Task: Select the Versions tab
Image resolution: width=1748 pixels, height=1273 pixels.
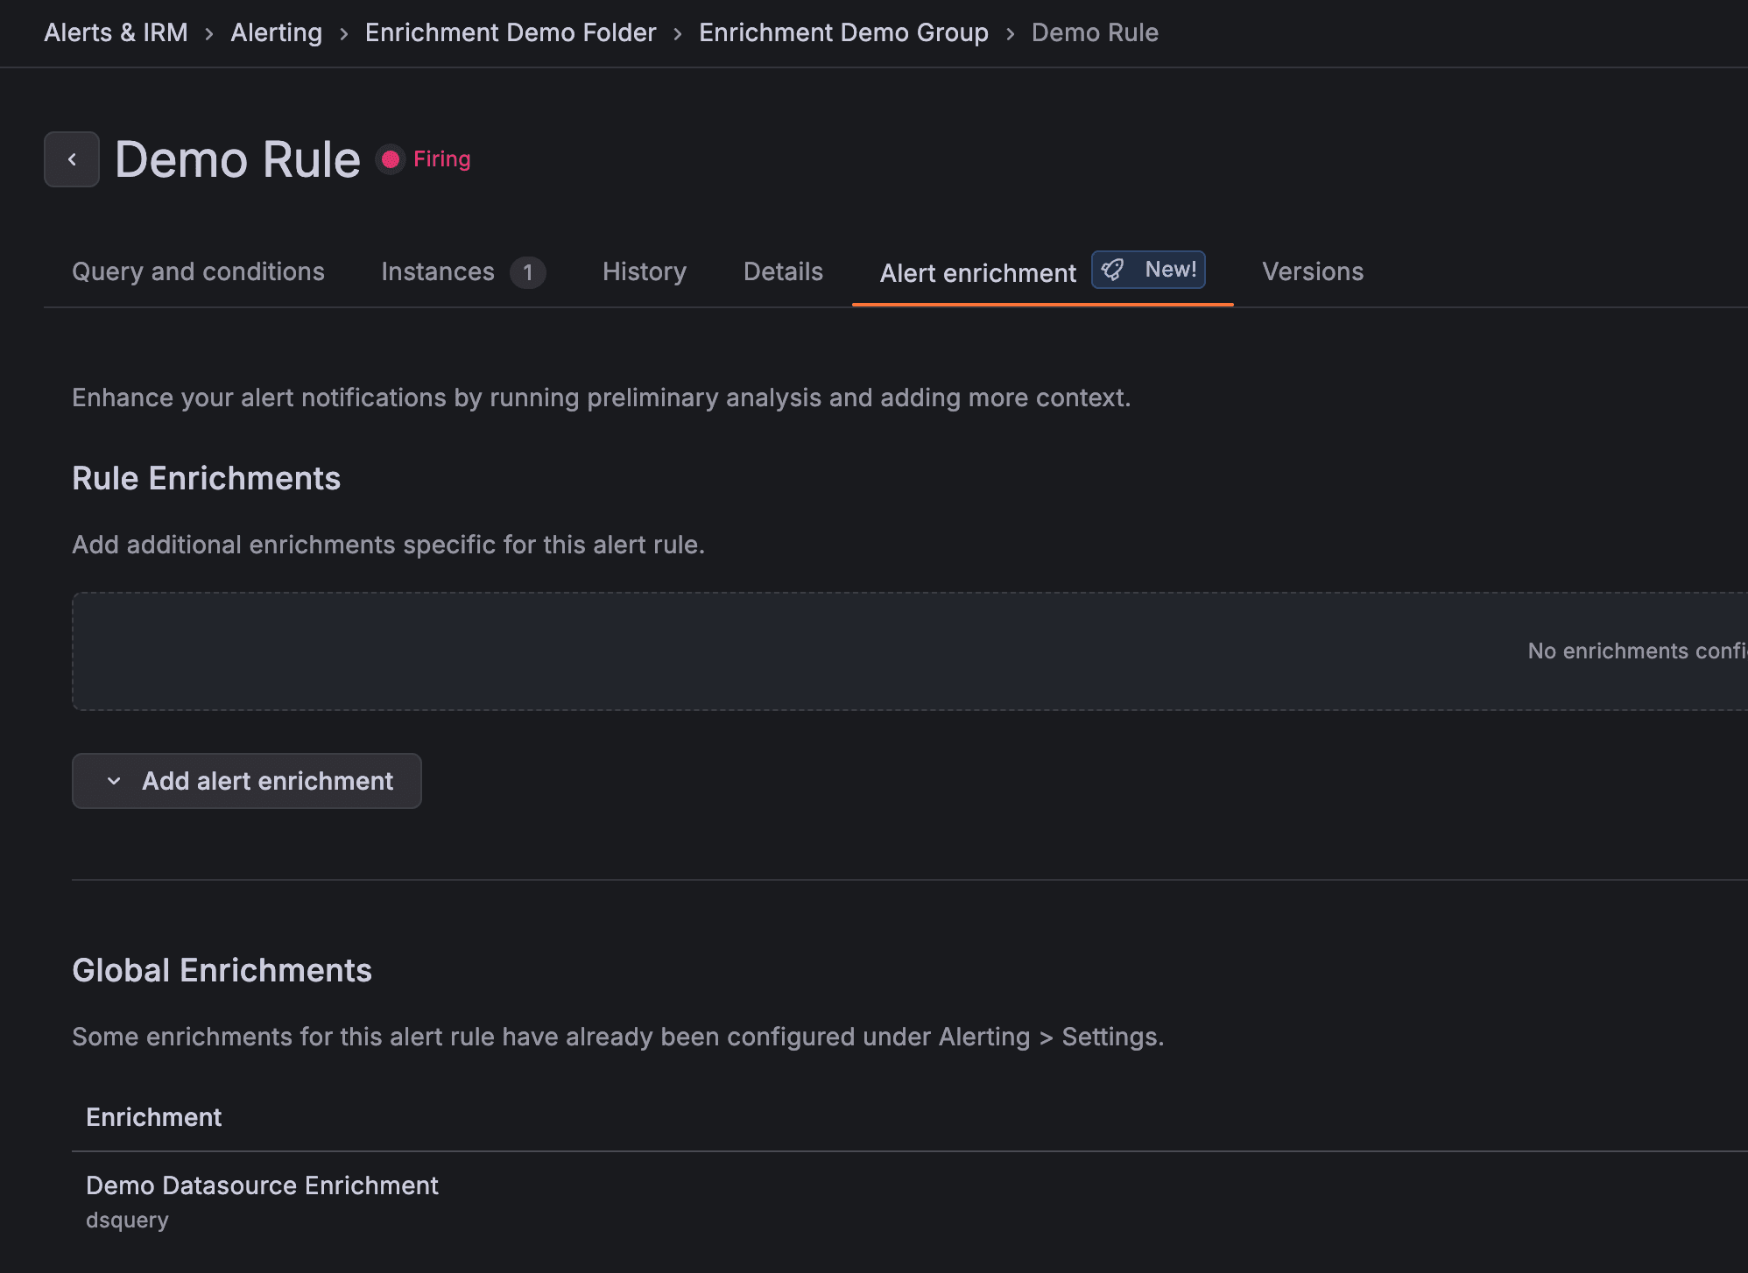Action: coord(1312,271)
